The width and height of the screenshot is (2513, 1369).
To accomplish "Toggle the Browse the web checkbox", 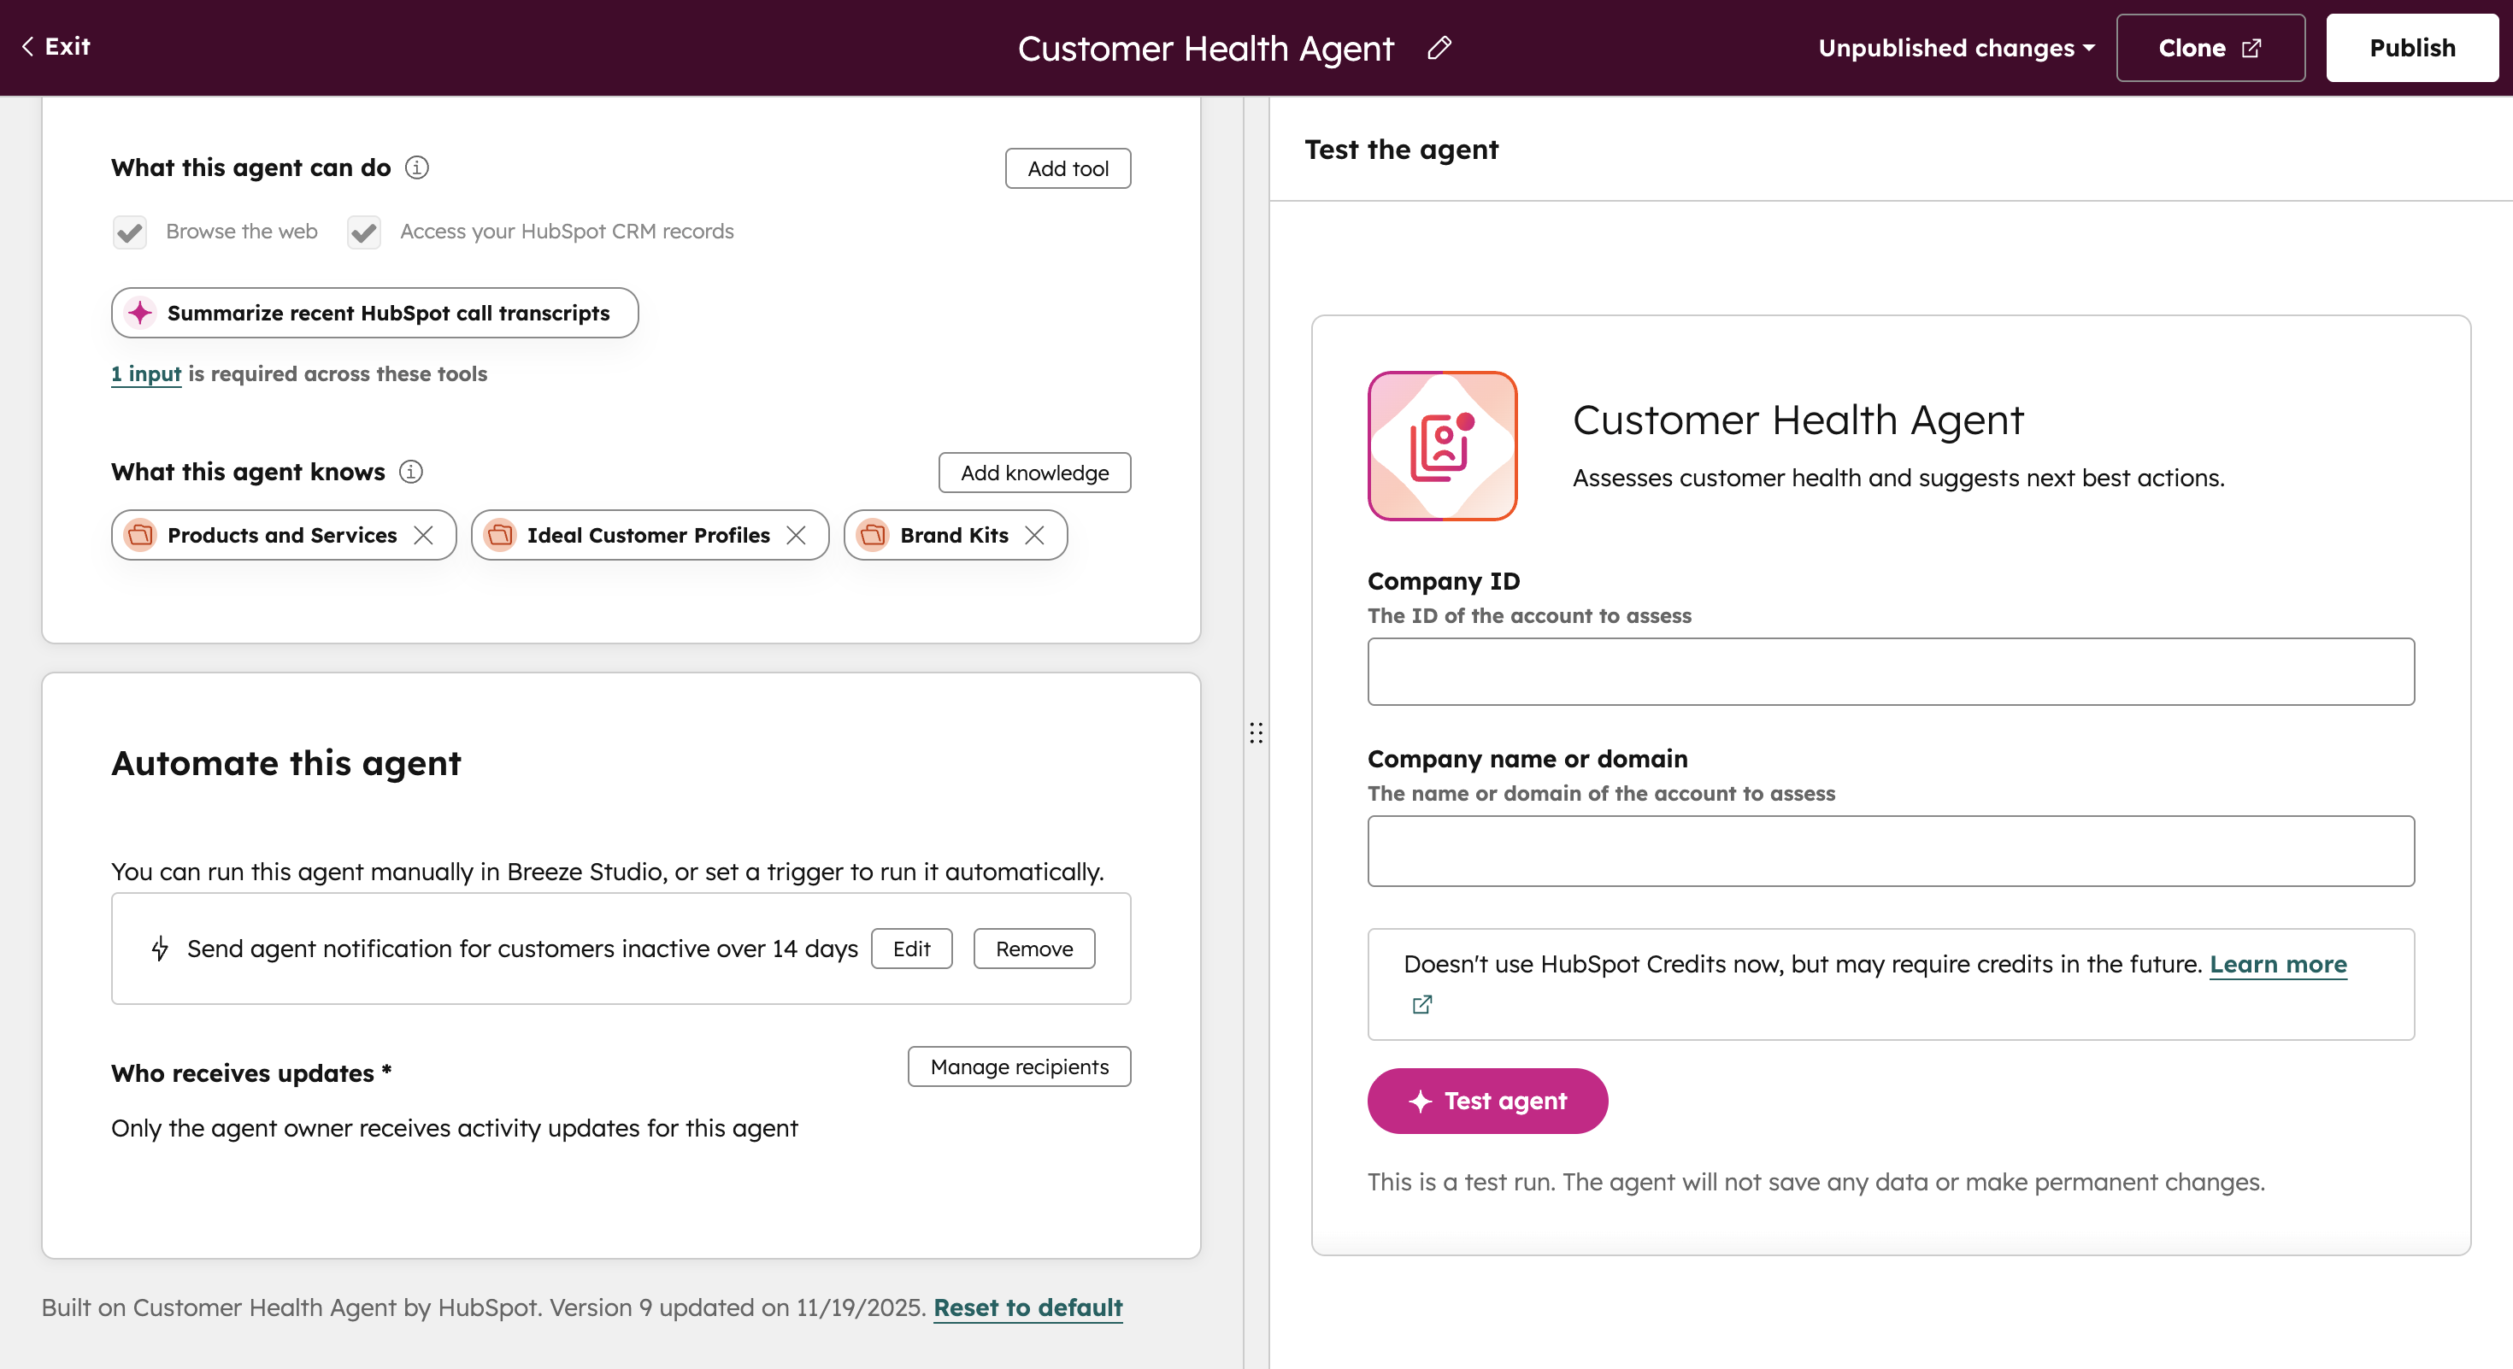I will coord(129,231).
